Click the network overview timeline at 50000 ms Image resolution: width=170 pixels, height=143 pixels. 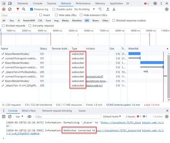click(73, 31)
